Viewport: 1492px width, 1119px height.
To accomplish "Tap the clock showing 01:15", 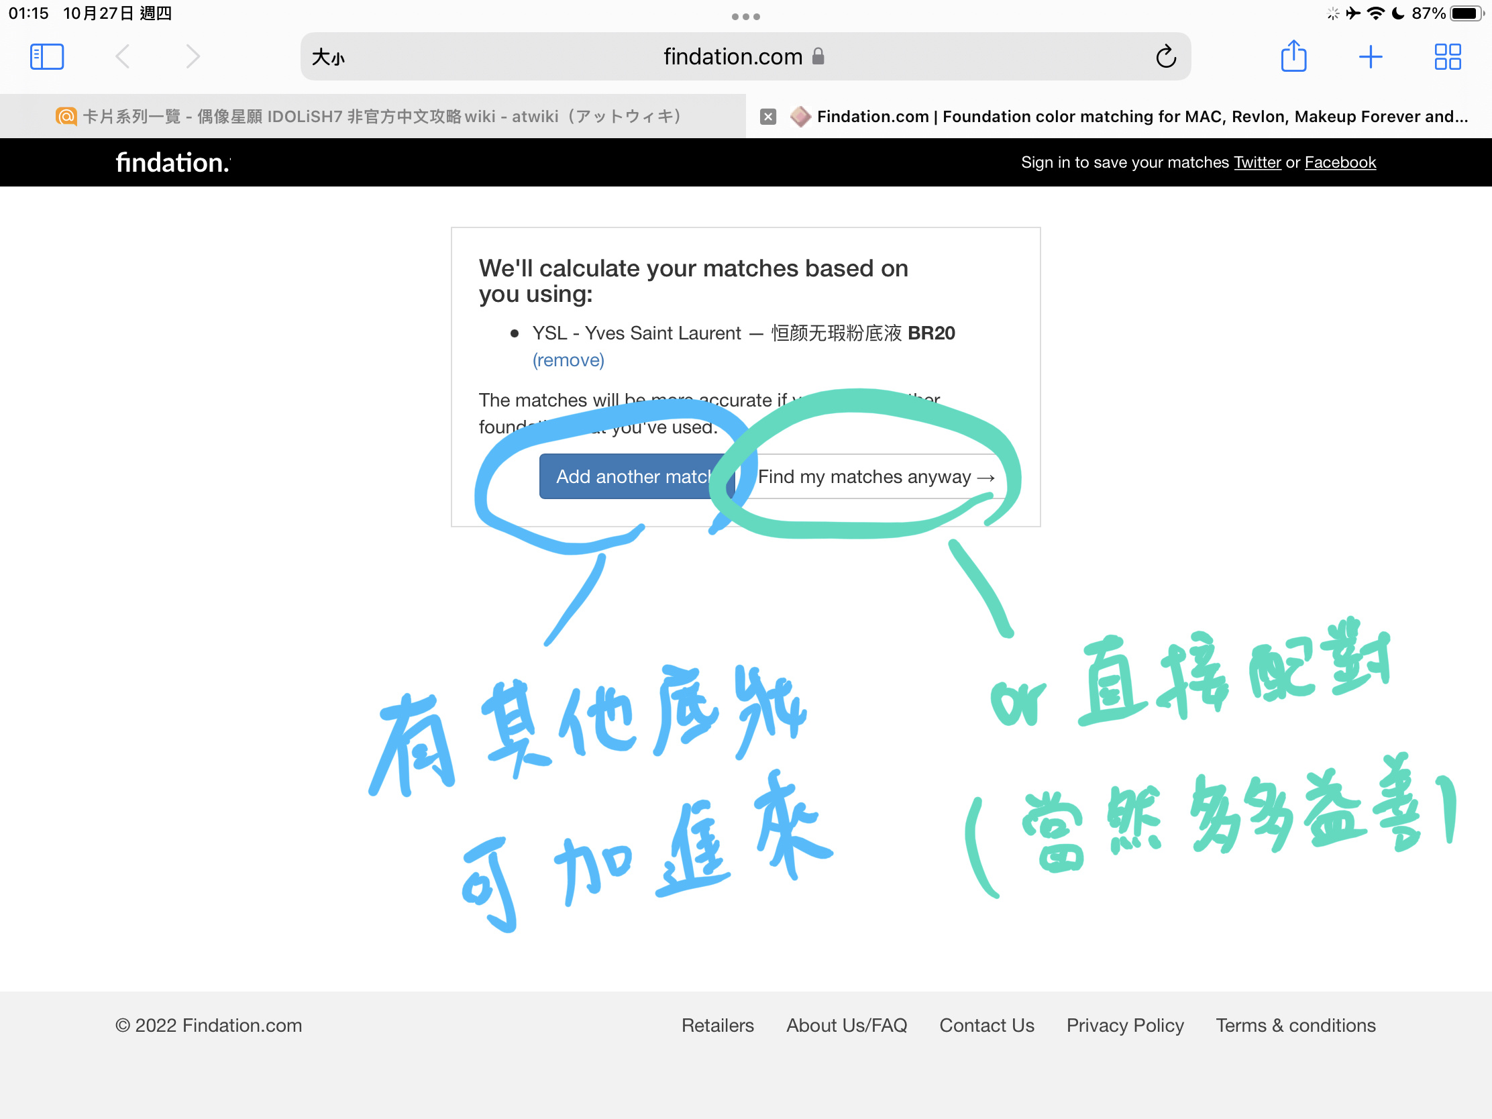I will [x=29, y=13].
